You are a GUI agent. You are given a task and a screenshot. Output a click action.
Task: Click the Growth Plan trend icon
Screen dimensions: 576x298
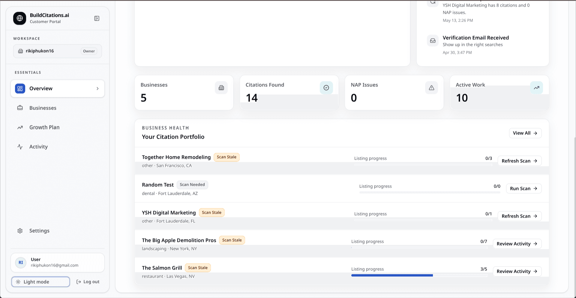pyautogui.click(x=20, y=127)
